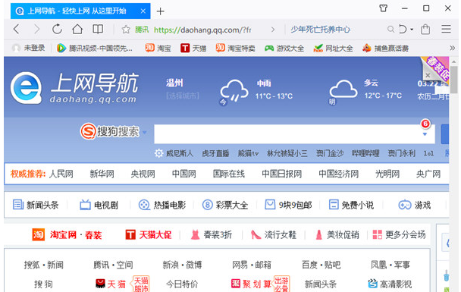Open 腾讯视频 bookmark

[94, 48]
